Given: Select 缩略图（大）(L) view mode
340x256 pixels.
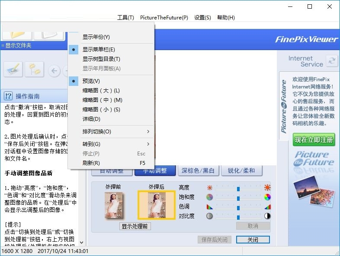Looking at the screenshot, I should point(111,91).
